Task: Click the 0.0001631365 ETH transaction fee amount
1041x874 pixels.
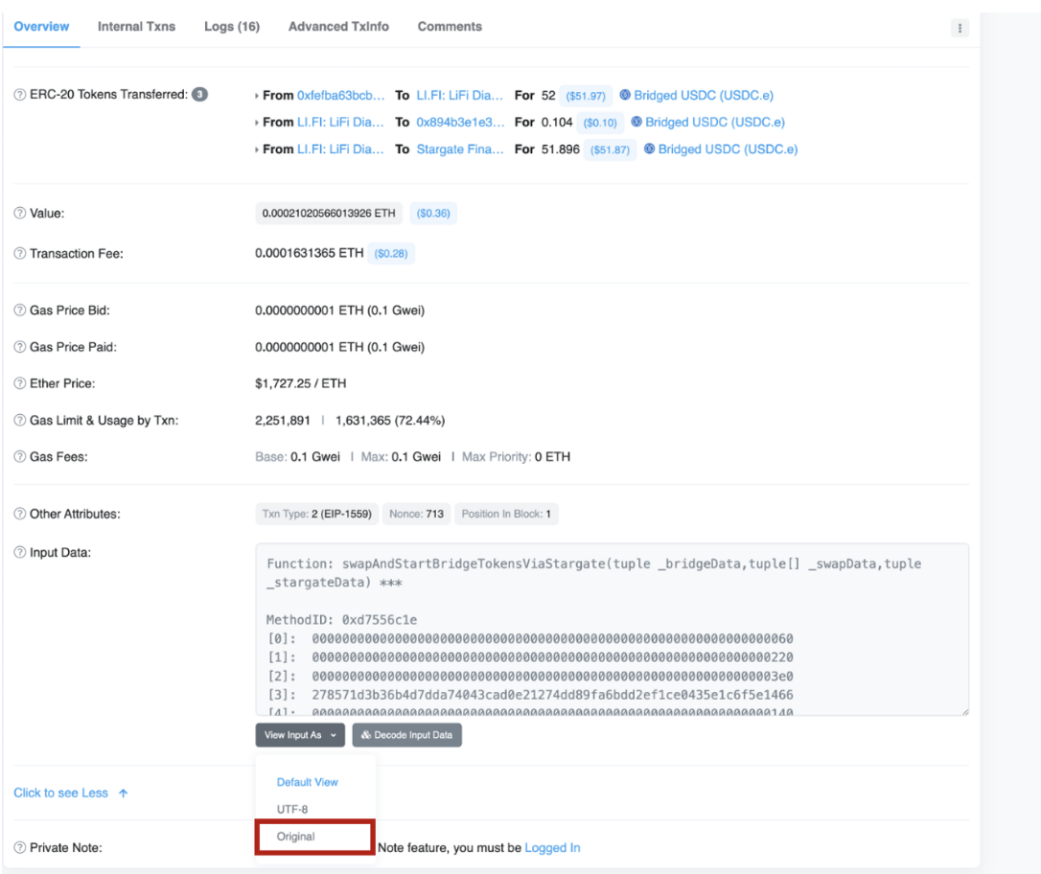Action: point(310,253)
